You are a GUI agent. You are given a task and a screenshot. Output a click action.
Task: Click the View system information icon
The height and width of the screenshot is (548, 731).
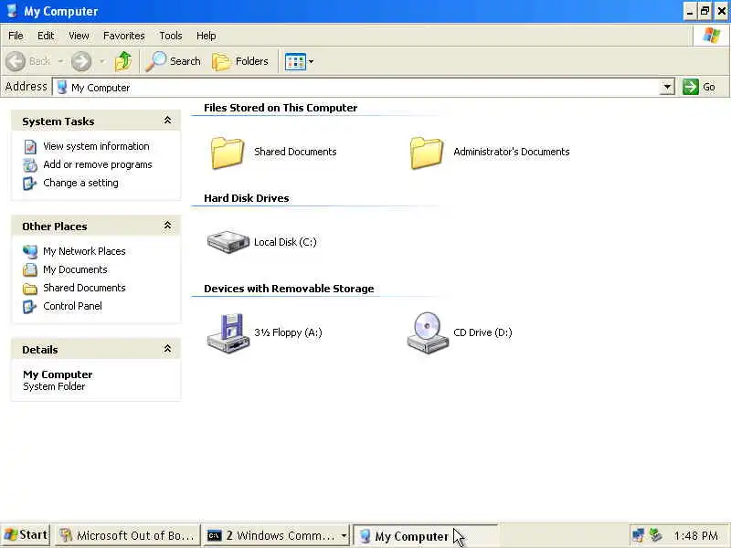click(30, 147)
